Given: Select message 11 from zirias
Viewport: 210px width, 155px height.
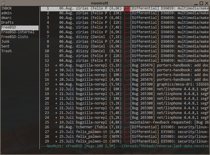Looking at the screenshot, I should pyautogui.click(x=125, y=56).
